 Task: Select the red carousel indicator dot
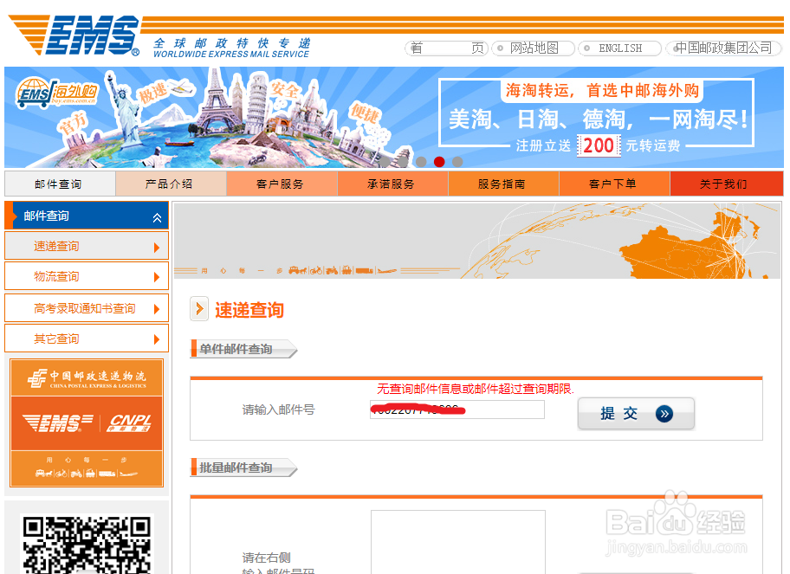click(x=438, y=161)
